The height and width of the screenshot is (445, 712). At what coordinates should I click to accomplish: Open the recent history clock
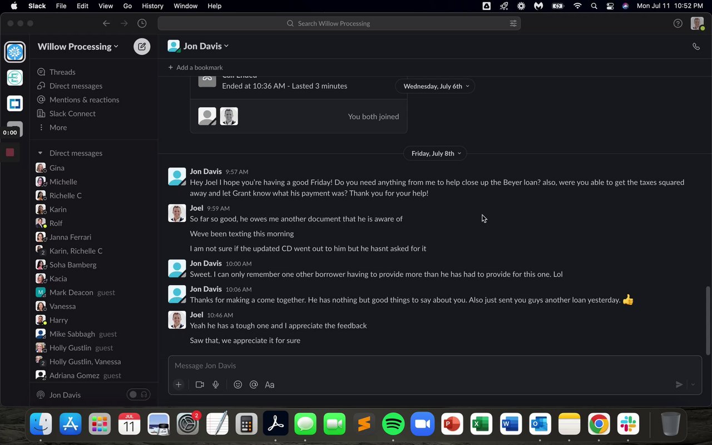point(142,23)
